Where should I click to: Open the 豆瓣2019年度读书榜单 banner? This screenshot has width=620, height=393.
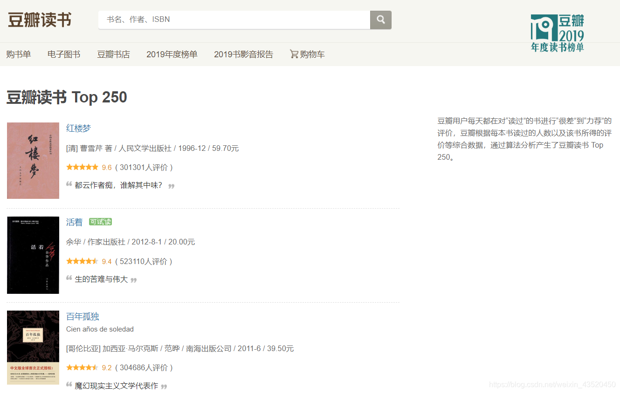click(558, 33)
